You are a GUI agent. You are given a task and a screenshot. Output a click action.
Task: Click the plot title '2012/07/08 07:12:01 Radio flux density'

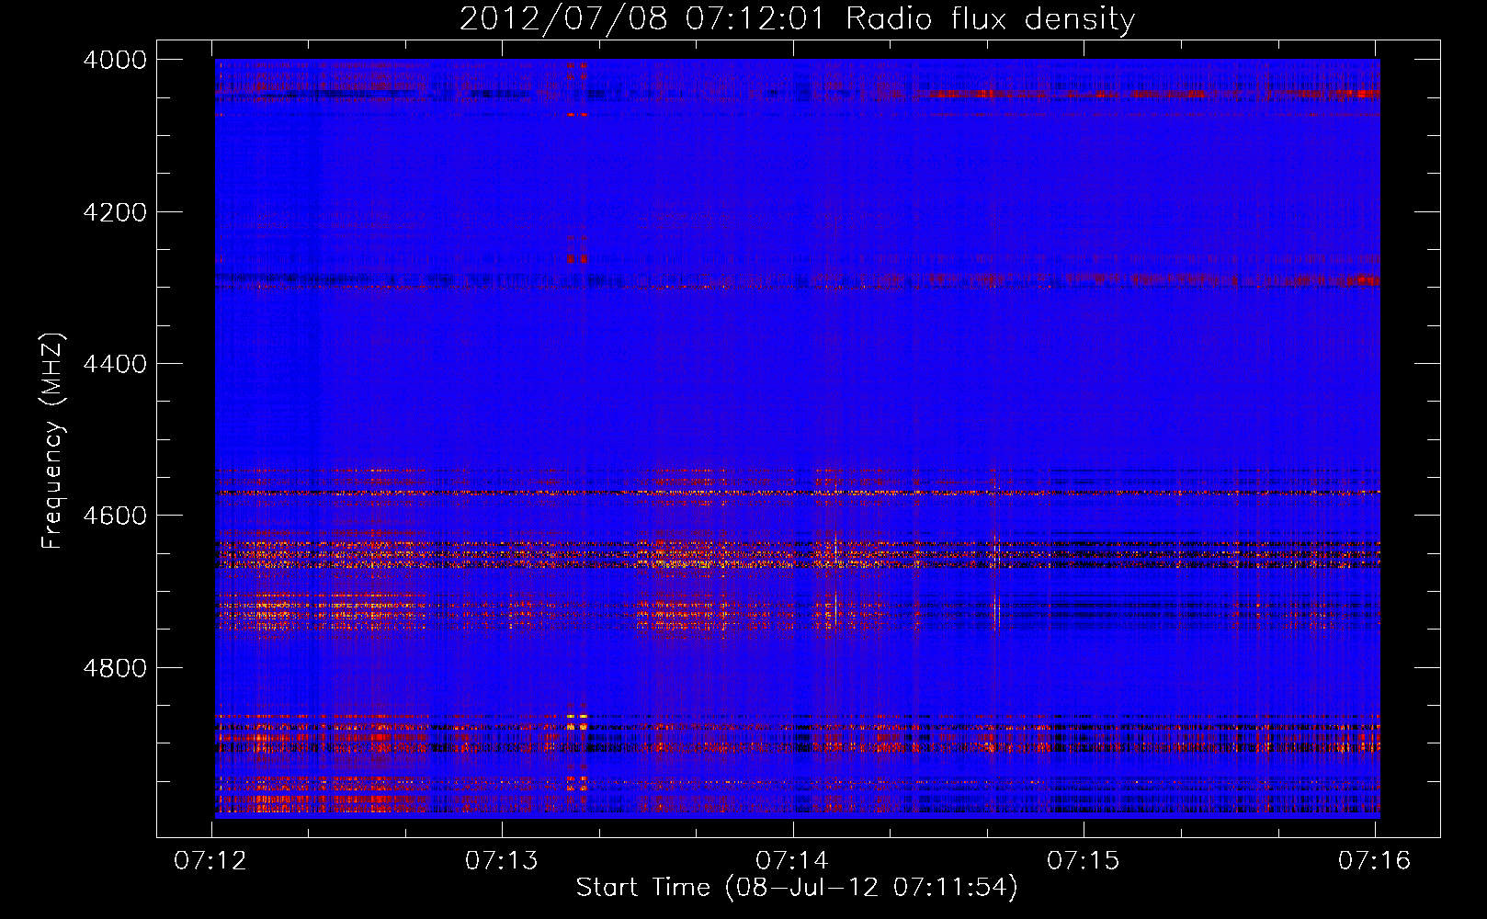pos(797,19)
